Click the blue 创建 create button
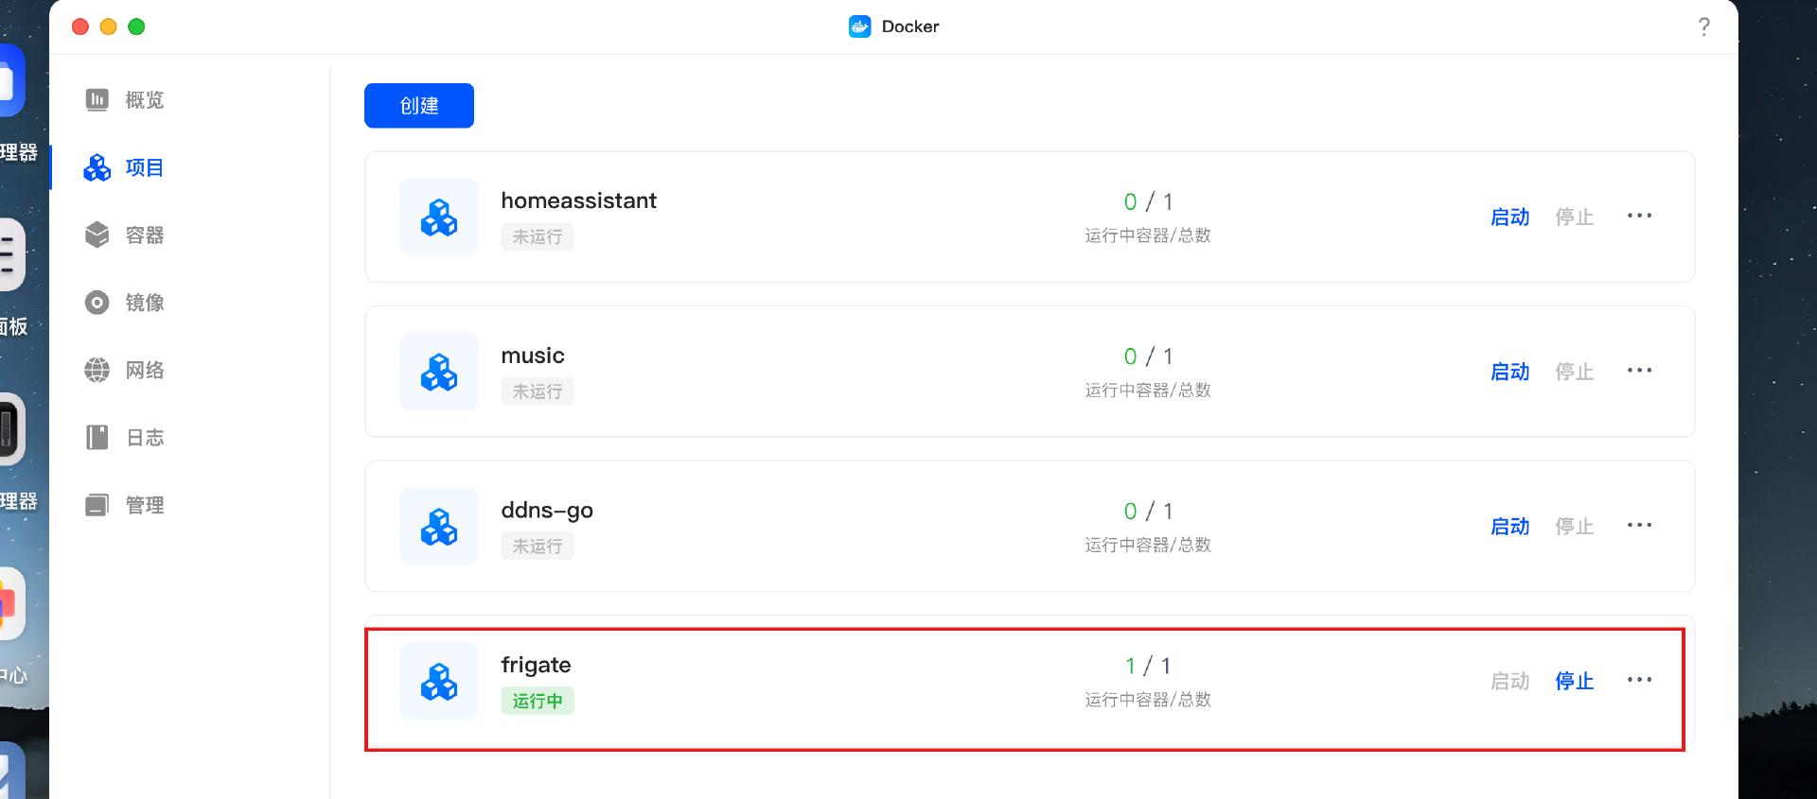Screen dimensions: 1817x799 pyautogui.click(x=419, y=106)
